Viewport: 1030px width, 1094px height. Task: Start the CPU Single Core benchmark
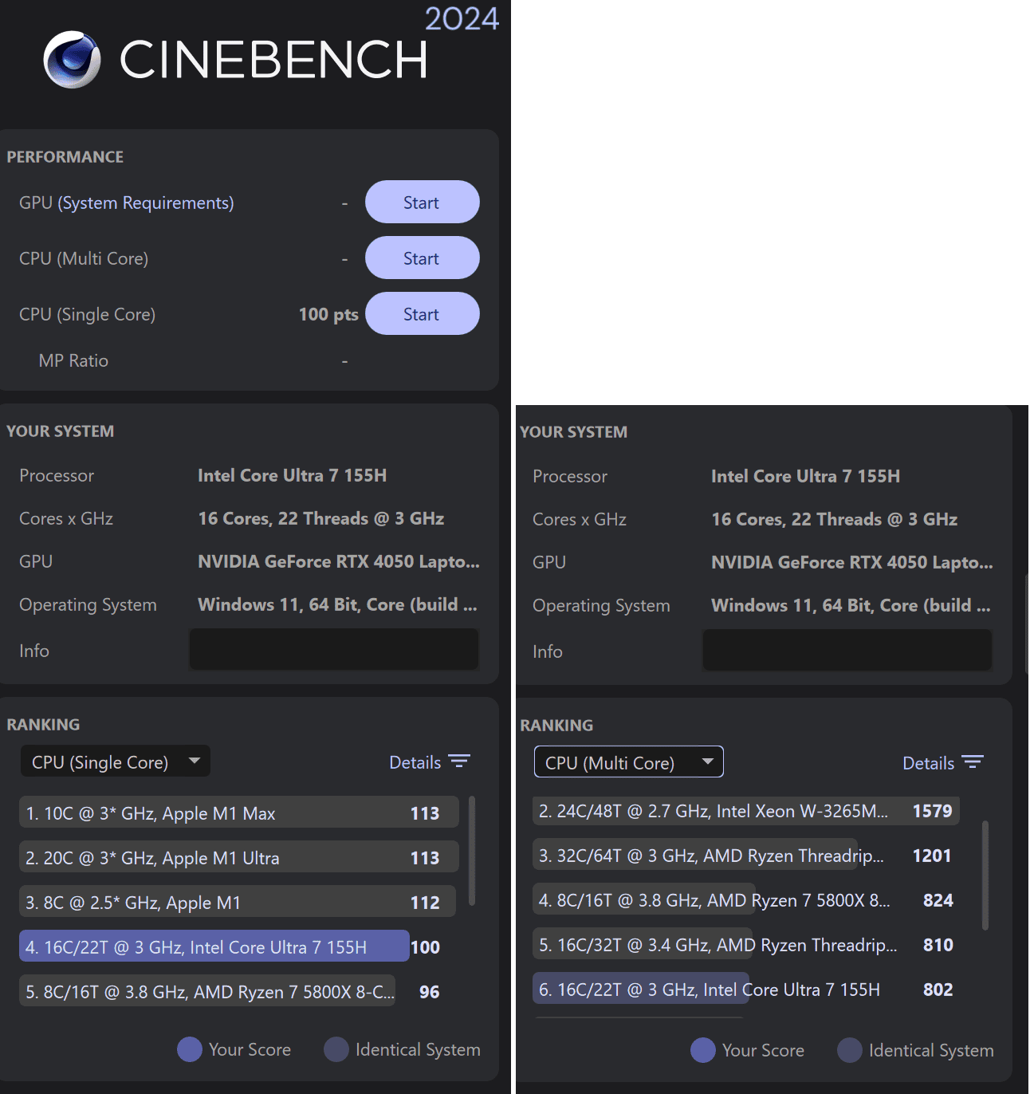[422, 314]
